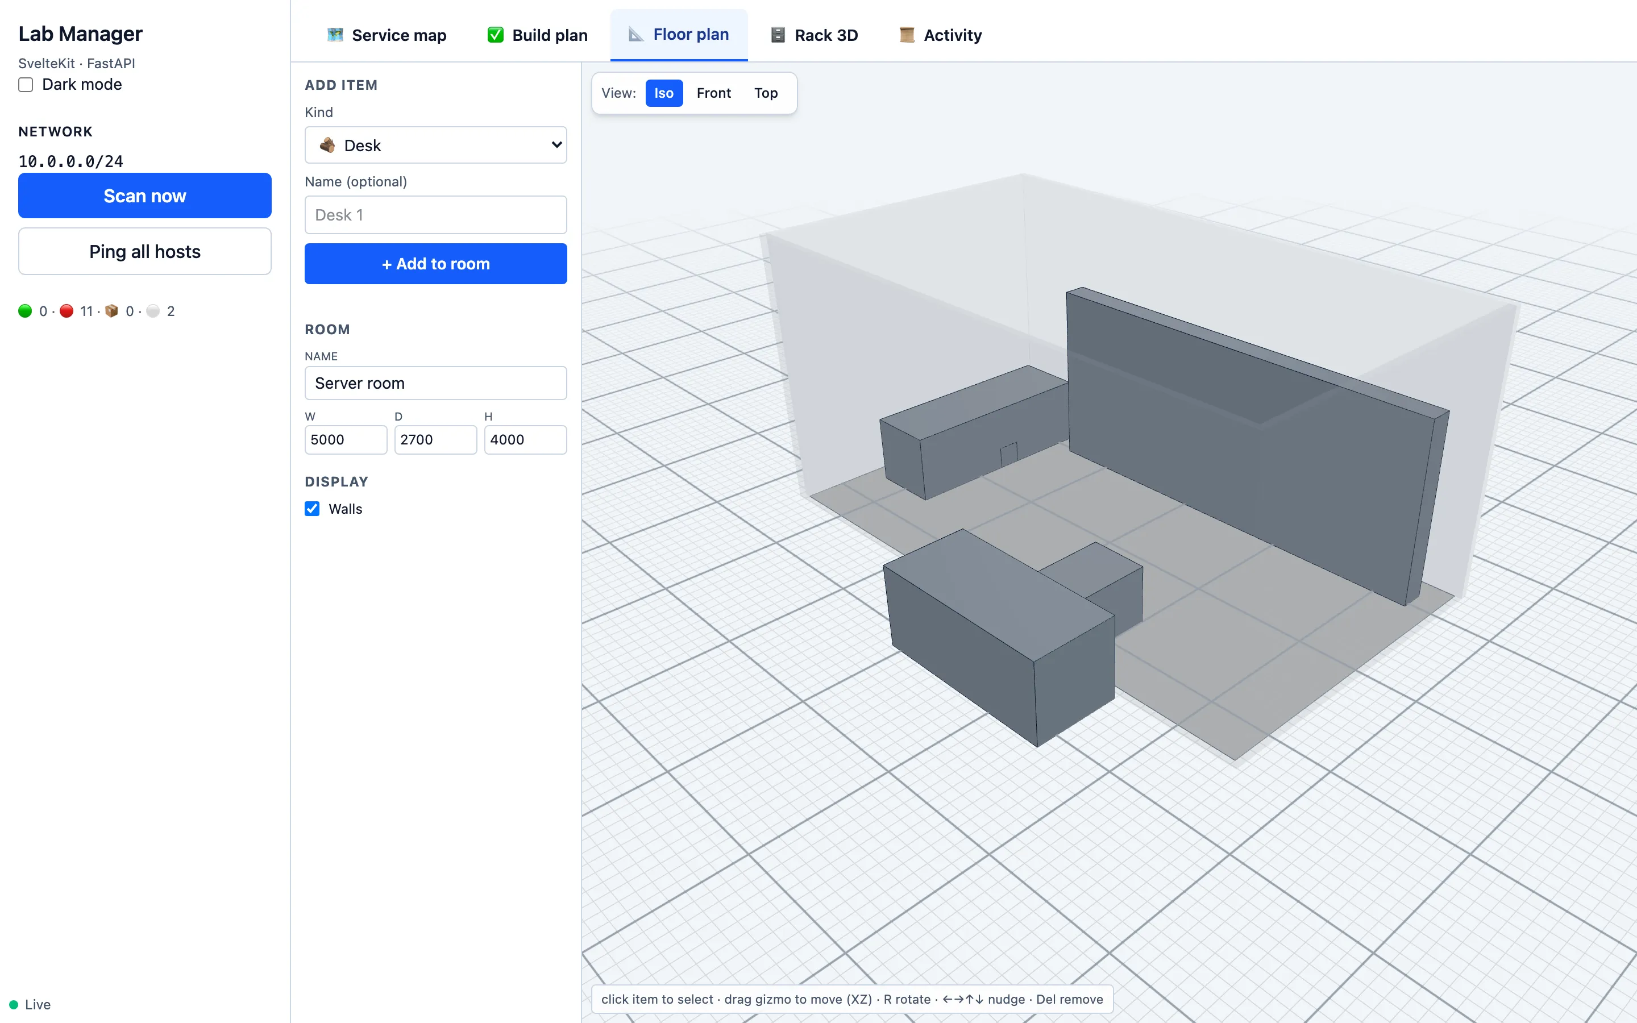Click the Activity scroll icon

pyautogui.click(x=907, y=35)
